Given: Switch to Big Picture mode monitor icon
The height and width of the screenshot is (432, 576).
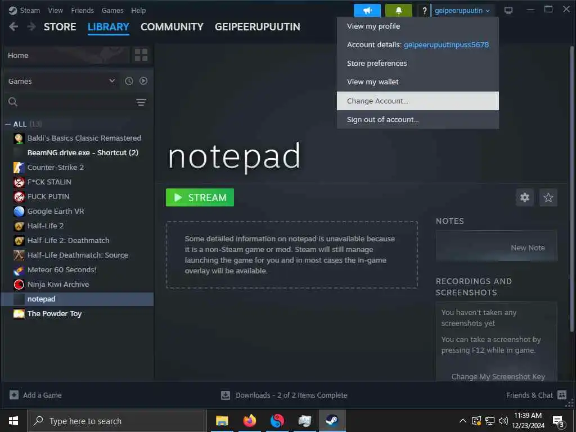Looking at the screenshot, I should [508, 10].
